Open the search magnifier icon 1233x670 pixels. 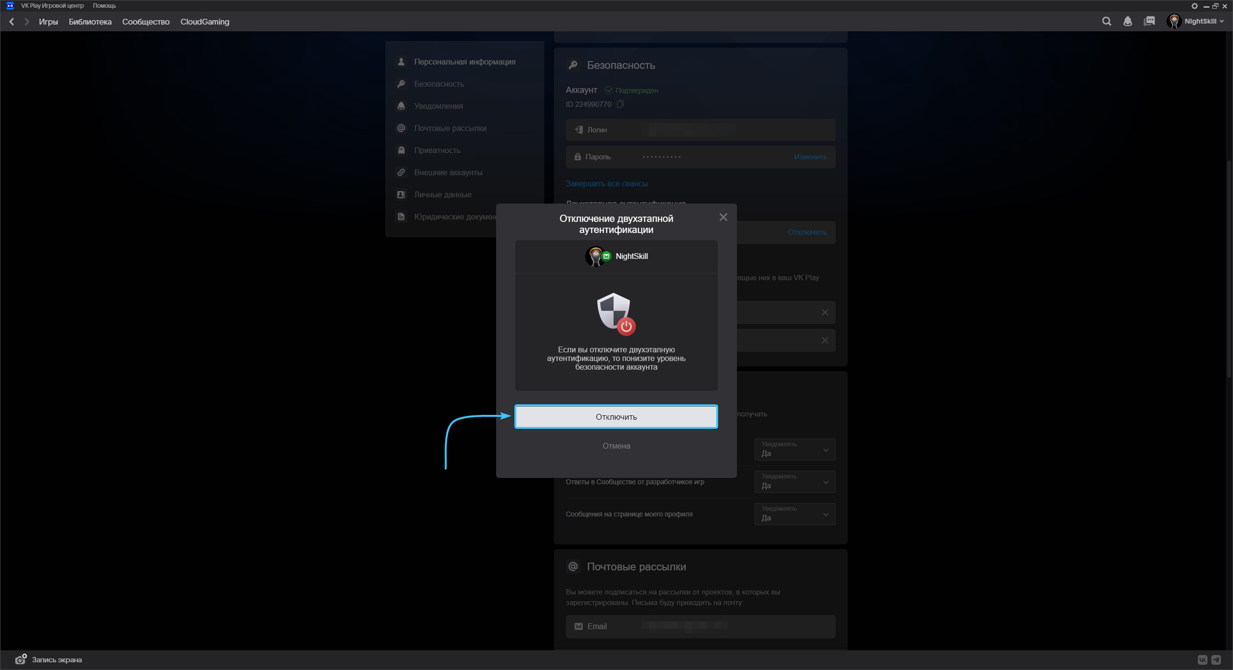[x=1107, y=21]
